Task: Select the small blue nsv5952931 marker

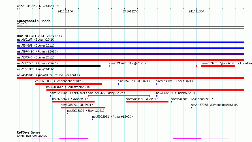Action: 93,119
